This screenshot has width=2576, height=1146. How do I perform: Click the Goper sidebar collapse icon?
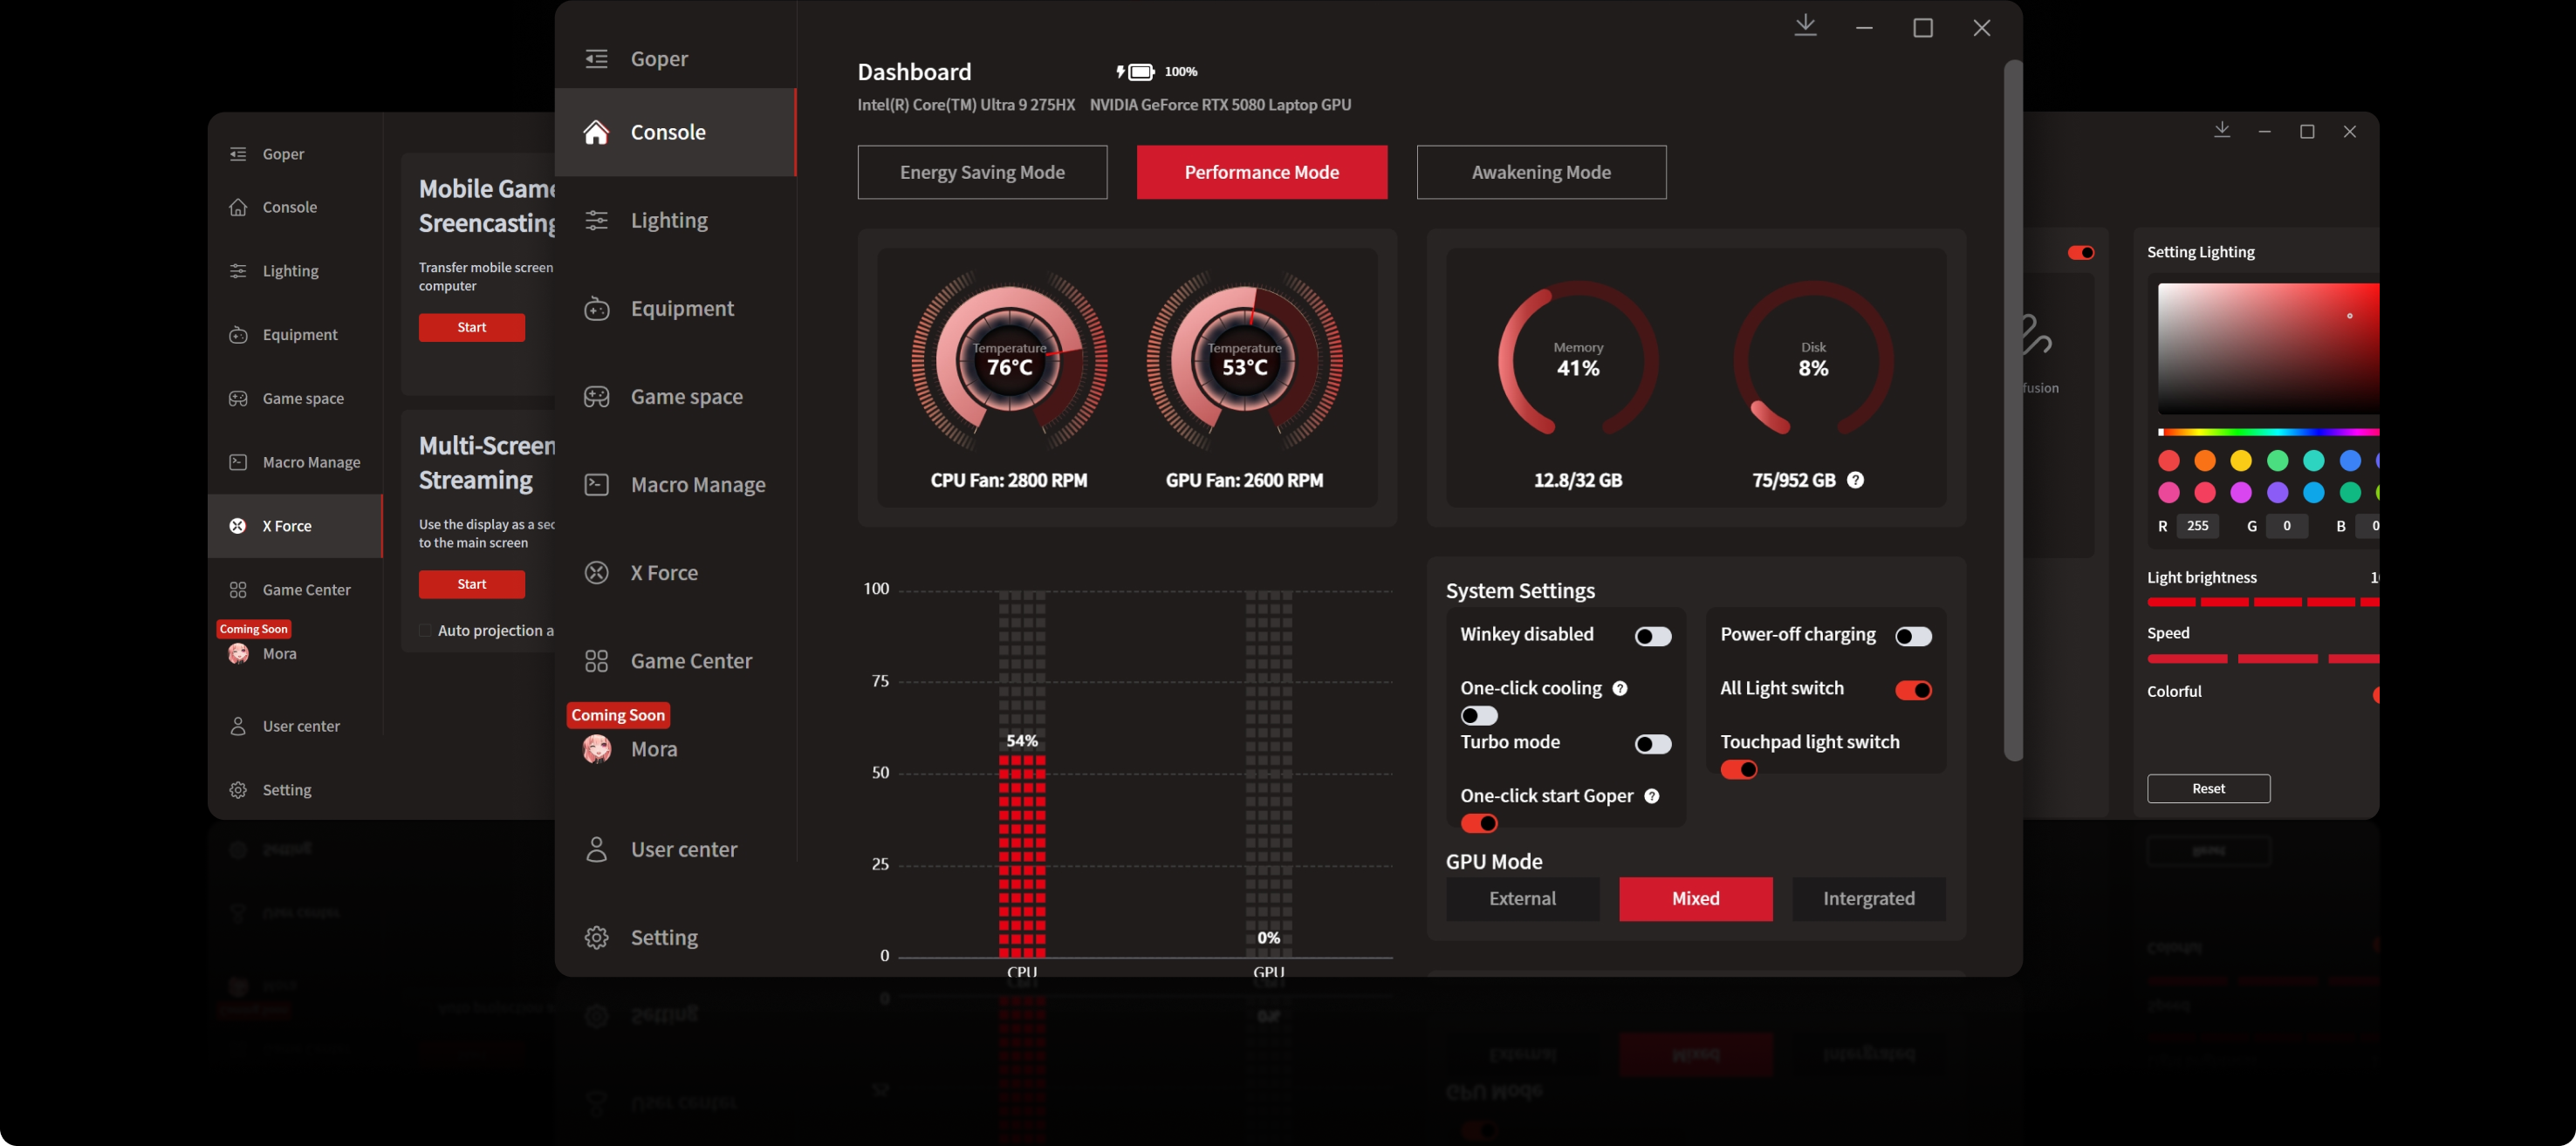[x=596, y=59]
